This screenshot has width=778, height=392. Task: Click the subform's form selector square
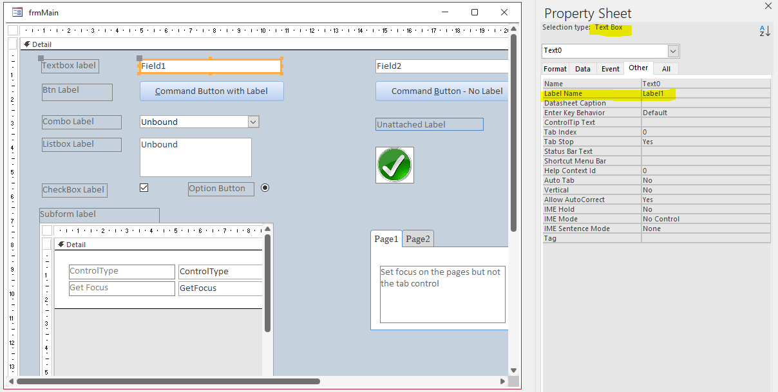point(46,230)
